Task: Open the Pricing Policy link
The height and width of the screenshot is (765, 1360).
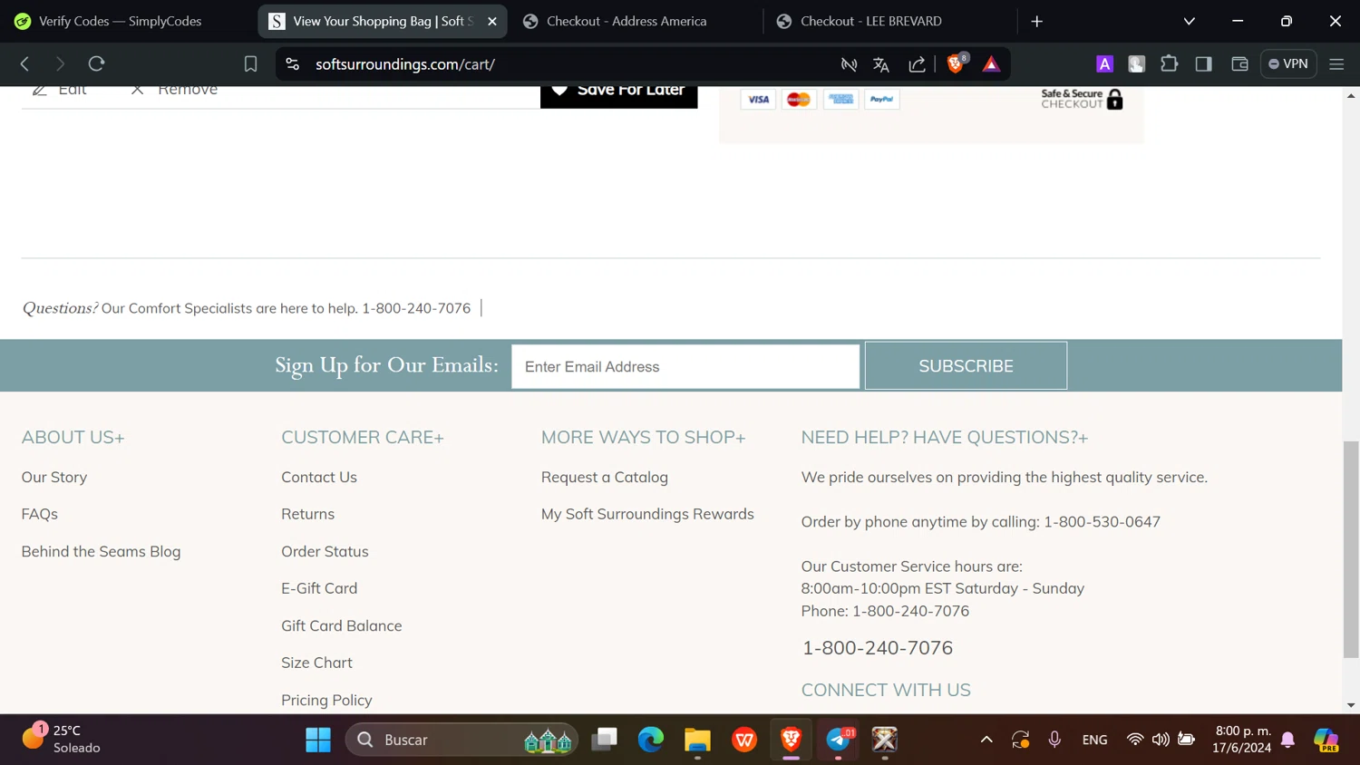Action: (326, 700)
